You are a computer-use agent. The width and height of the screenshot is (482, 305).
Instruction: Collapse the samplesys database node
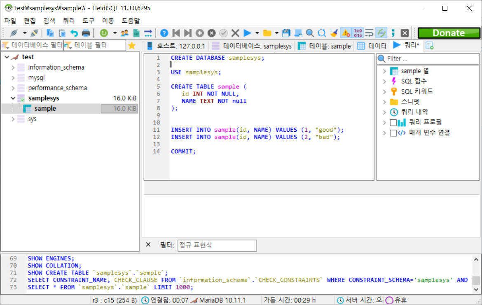(13, 98)
